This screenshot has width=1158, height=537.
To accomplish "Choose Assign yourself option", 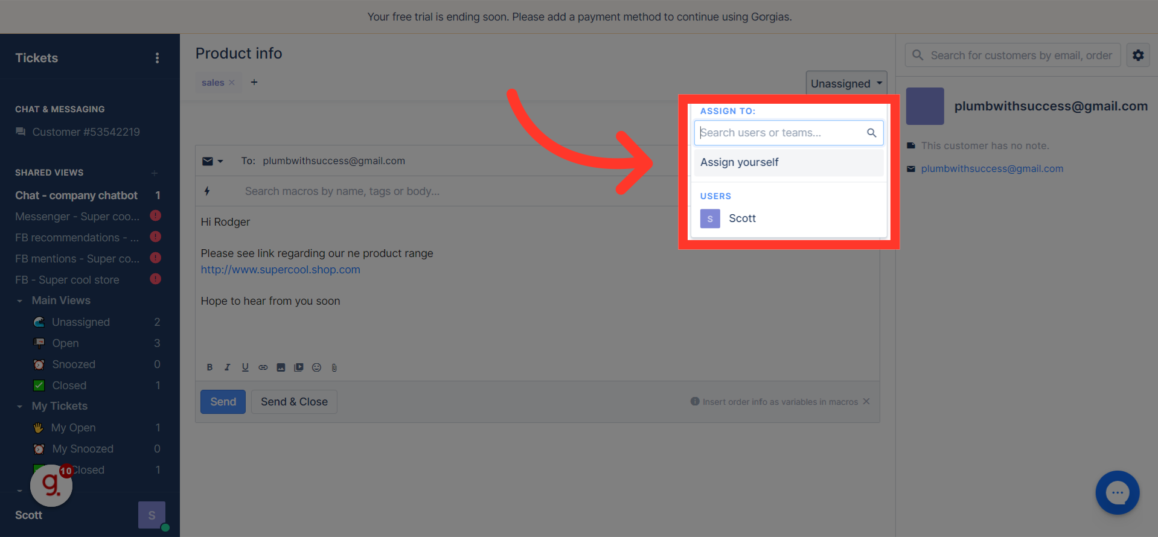I will click(x=789, y=162).
